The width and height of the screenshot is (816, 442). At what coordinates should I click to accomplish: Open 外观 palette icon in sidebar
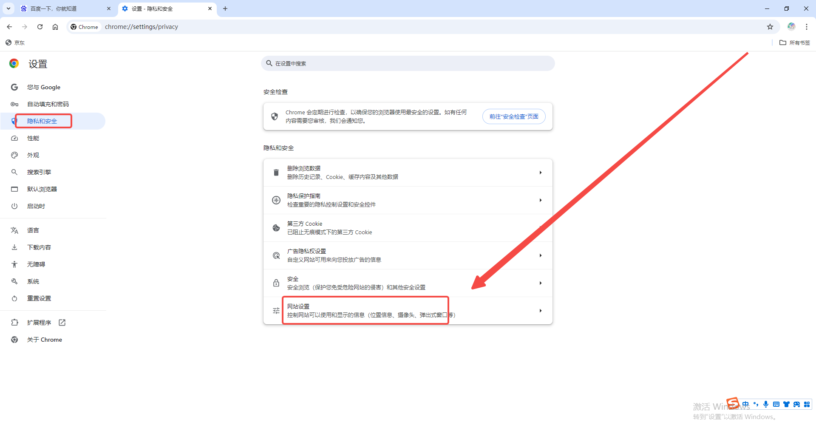[x=14, y=155]
